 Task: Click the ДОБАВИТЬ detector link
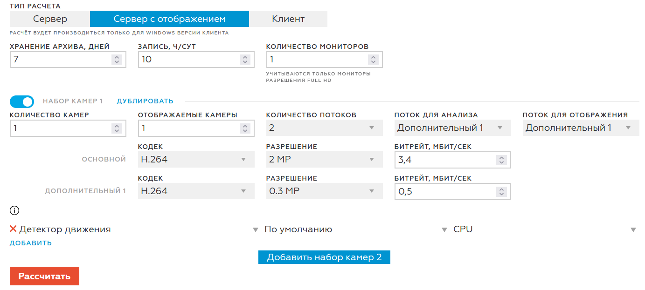pyautogui.click(x=31, y=243)
